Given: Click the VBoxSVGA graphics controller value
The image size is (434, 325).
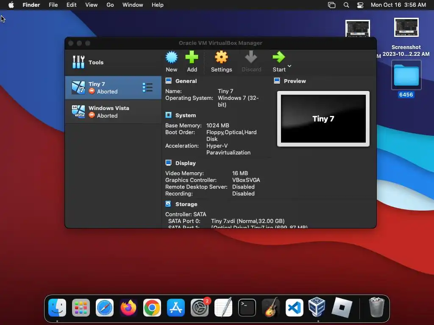Looking at the screenshot, I should [x=246, y=180].
